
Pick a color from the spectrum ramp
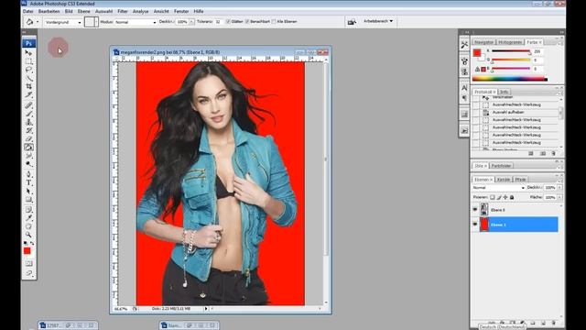pos(510,79)
